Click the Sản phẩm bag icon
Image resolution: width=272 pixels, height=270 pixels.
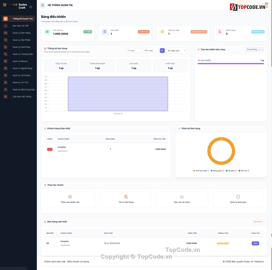coord(105,32)
